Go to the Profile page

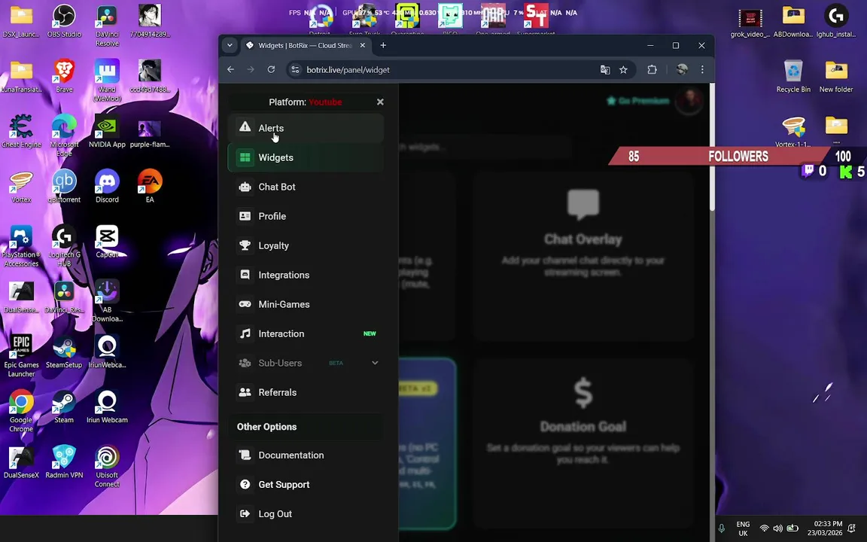tap(306, 216)
